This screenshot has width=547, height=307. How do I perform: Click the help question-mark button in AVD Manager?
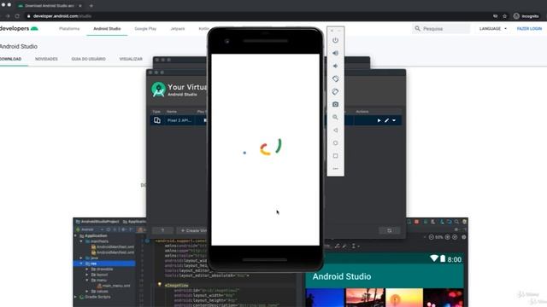[162, 230]
